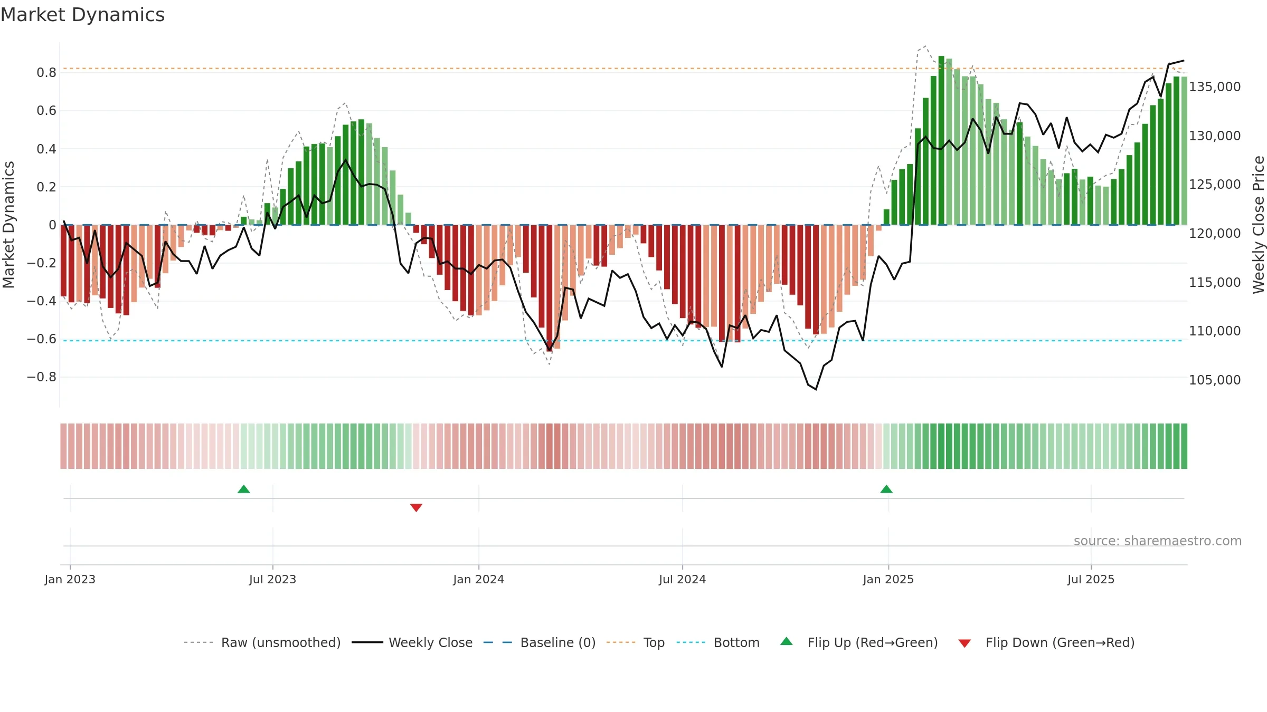The height and width of the screenshot is (712, 1267).
Task: Click the darkest red heat strip segment near March 2024
Action: pyautogui.click(x=550, y=446)
